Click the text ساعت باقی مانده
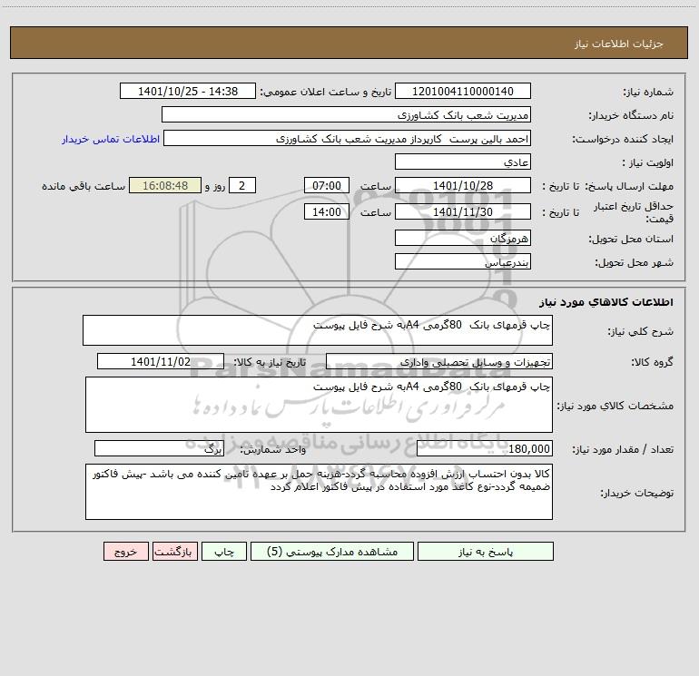699x676 pixels. [x=84, y=186]
